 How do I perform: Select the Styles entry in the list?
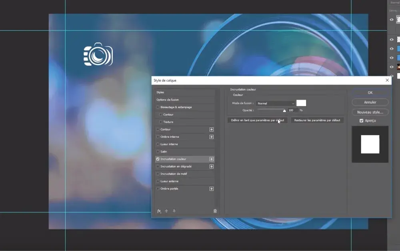(x=185, y=92)
